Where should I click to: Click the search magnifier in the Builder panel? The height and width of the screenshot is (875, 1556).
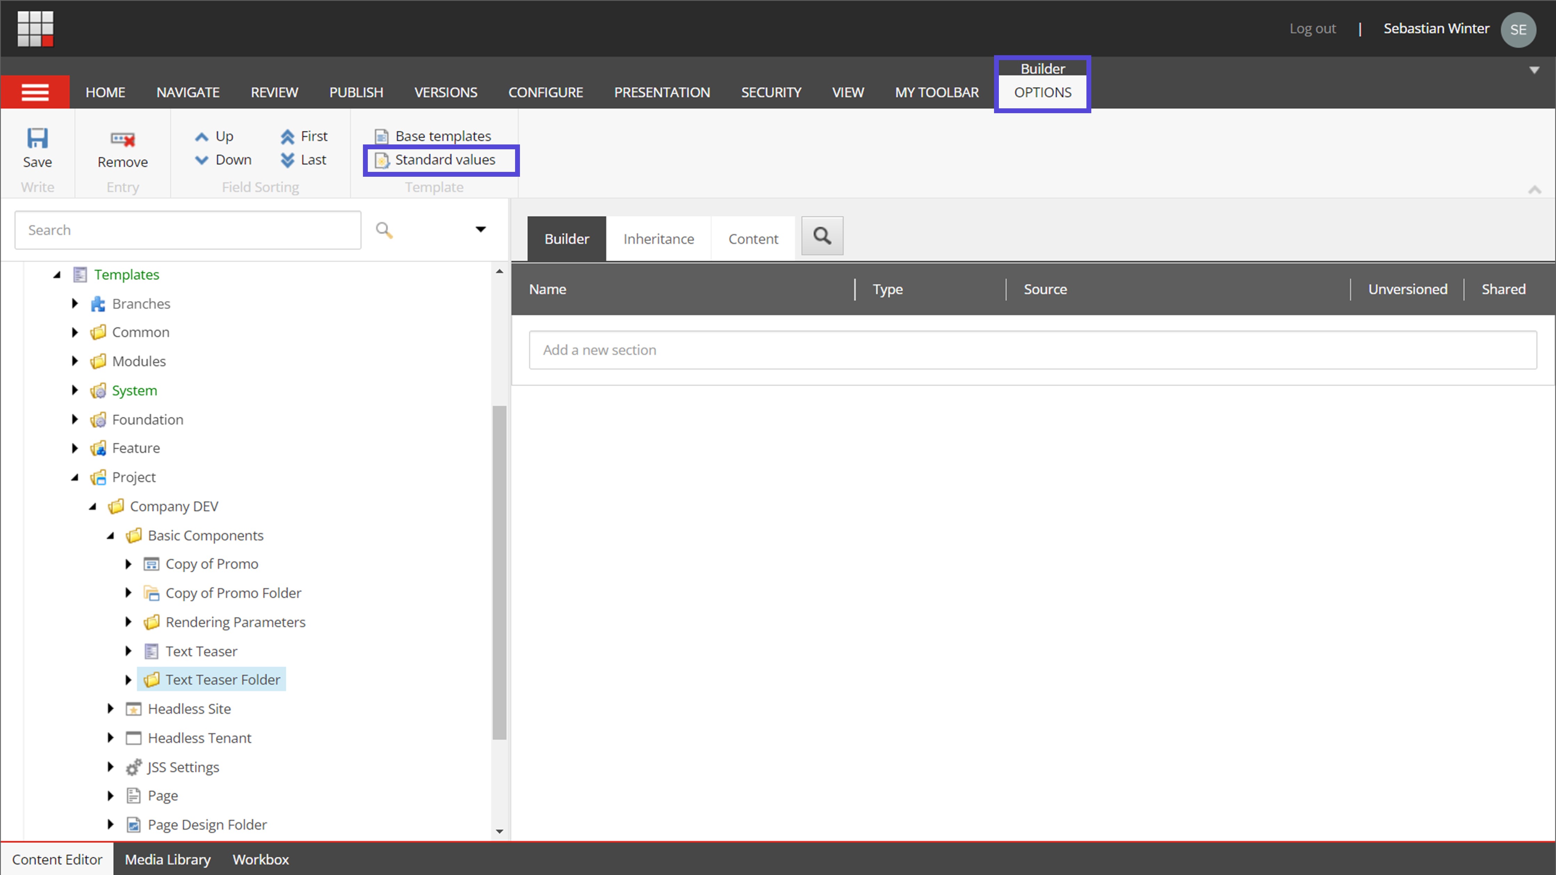tap(821, 235)
